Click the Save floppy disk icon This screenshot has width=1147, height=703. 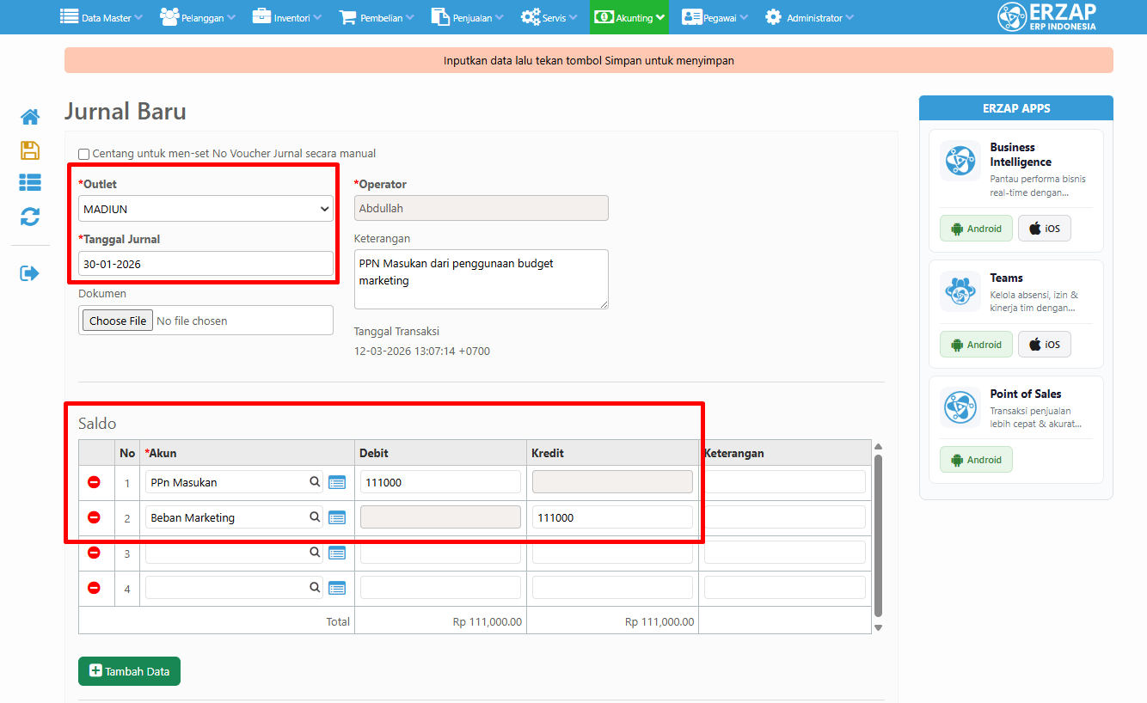click(x=30, y=150)
